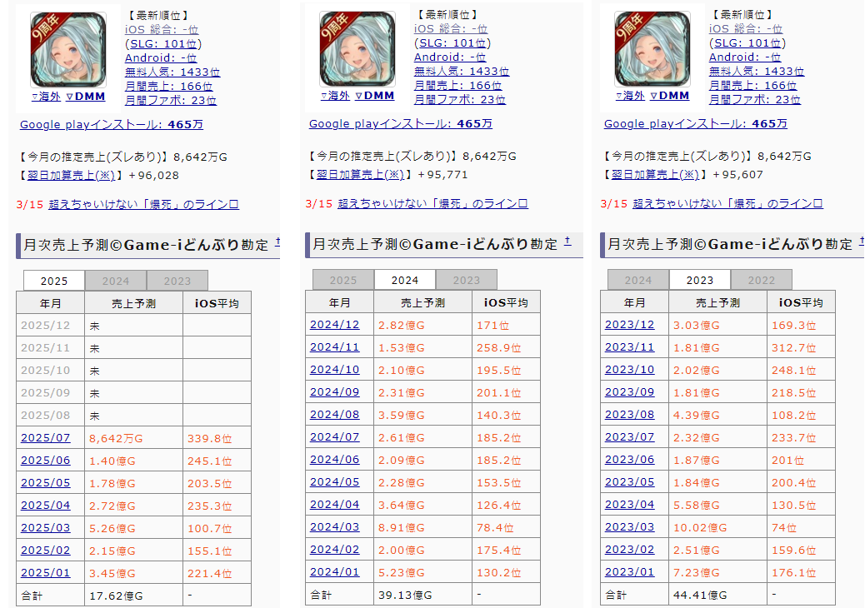Open the 2024/04 month link

(334, 505)
